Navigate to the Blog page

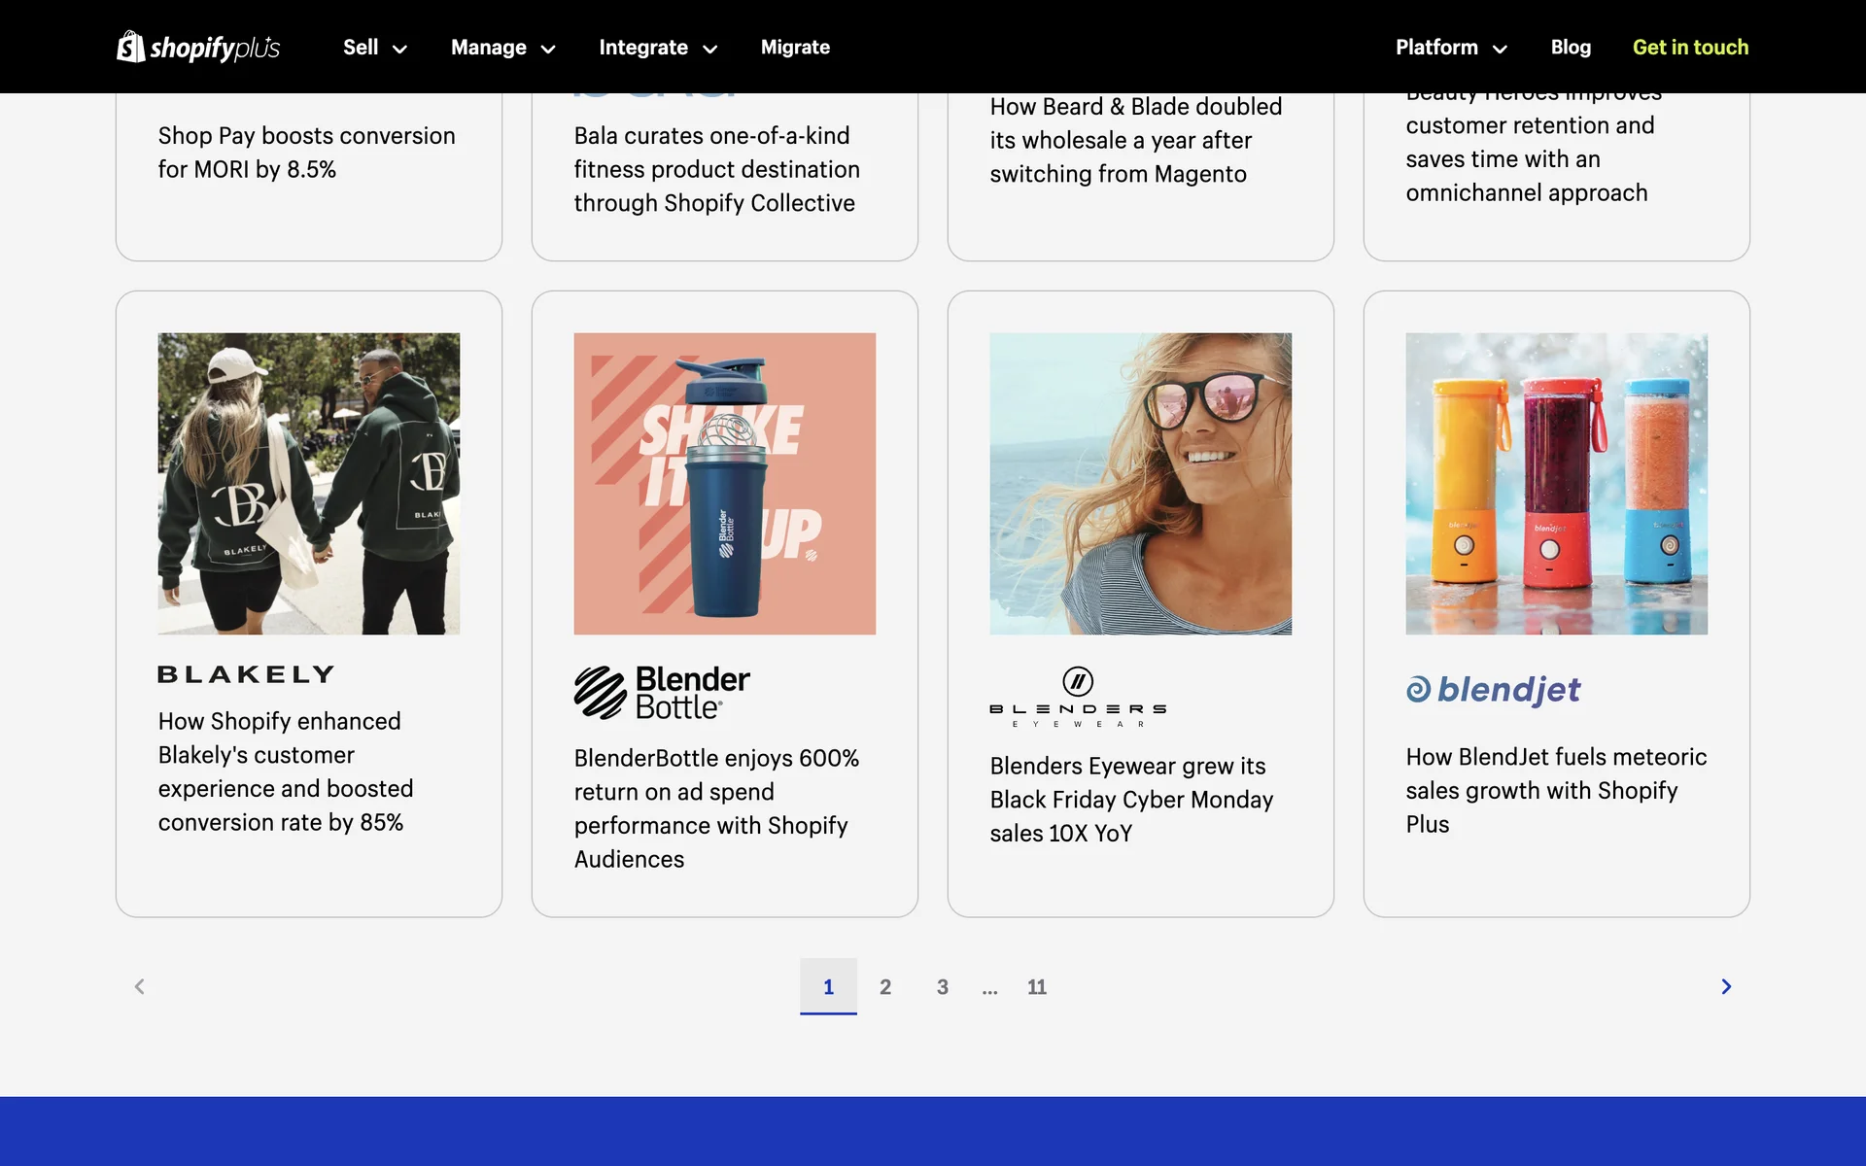pyautogui.click(x=1571, y=48)
